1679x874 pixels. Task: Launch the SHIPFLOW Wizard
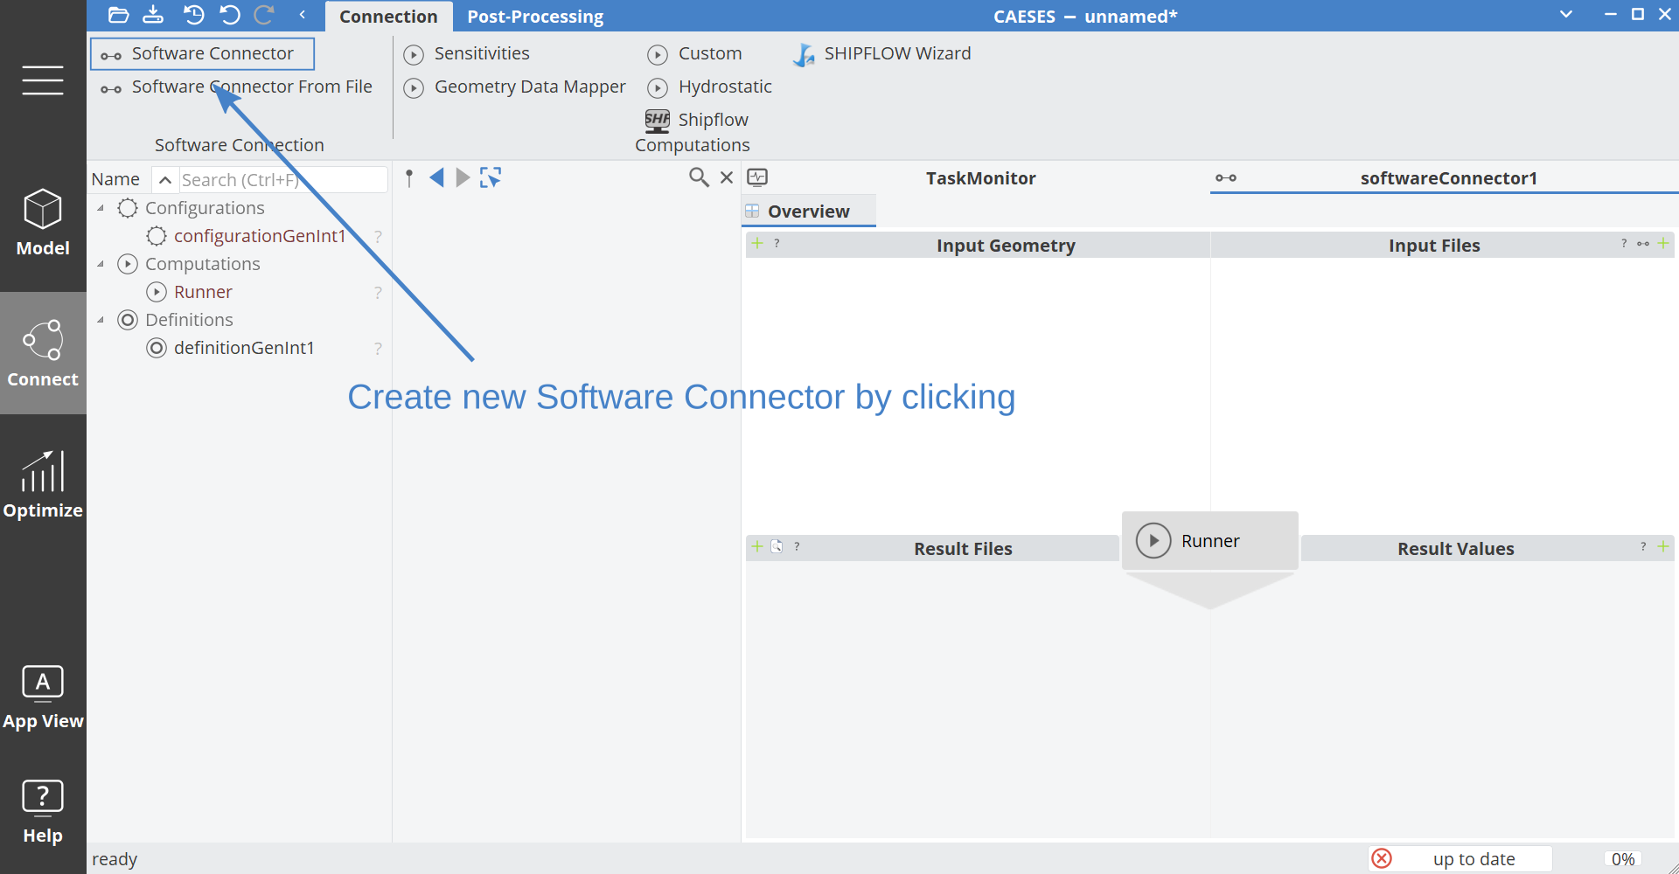881,54
